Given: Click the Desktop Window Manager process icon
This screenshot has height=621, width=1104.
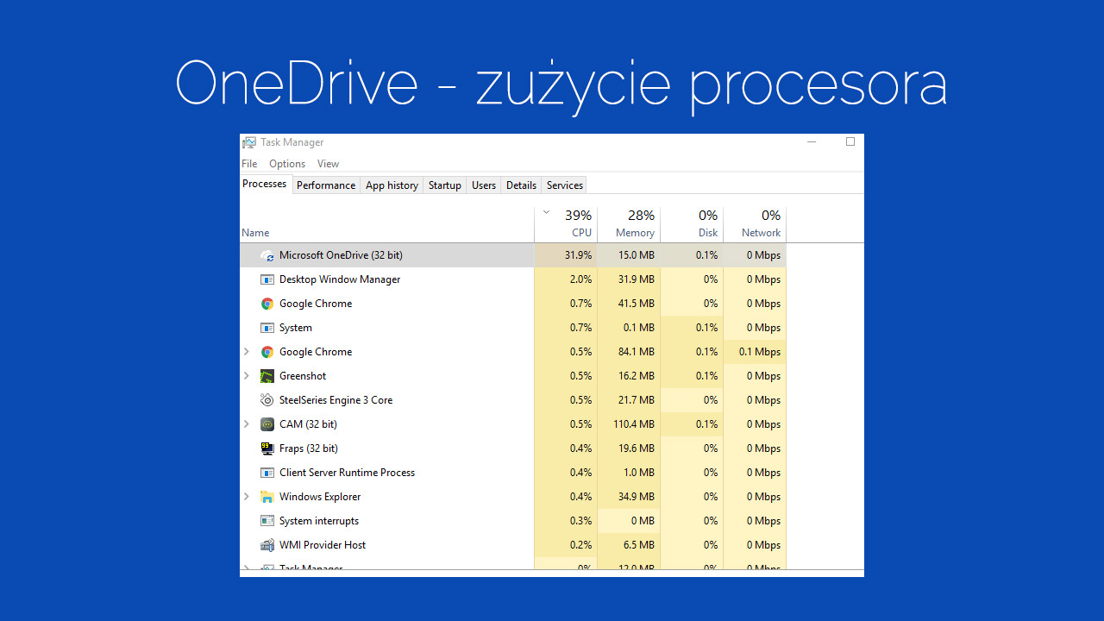Looking at the screenshot, I should point(267,279).
